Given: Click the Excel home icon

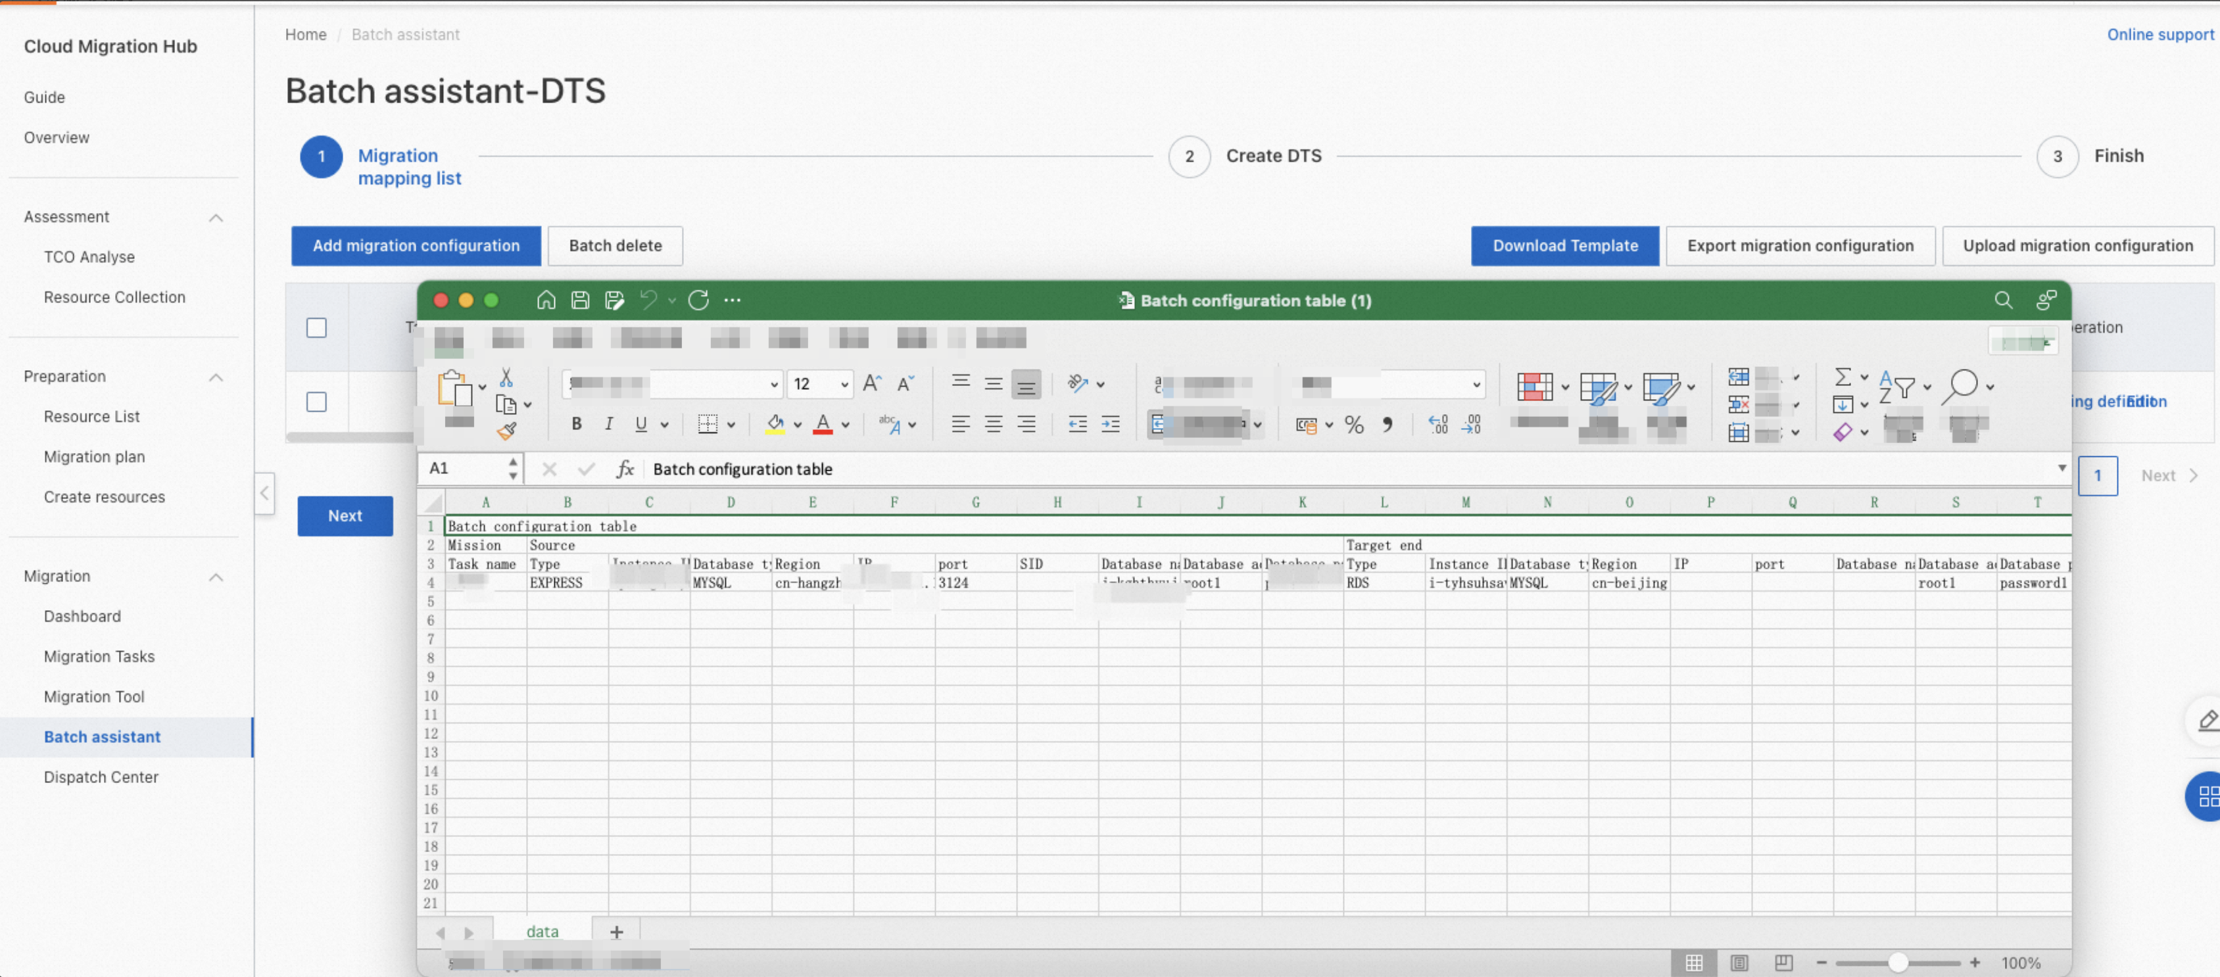Looking at the screenshot, I should [x=546, y=300].
